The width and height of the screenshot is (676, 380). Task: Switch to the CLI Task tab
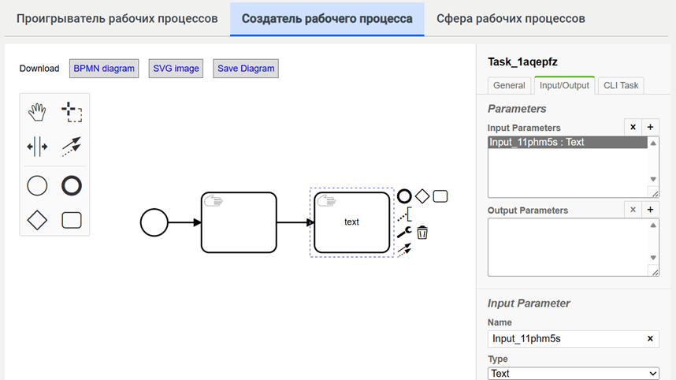621,85
